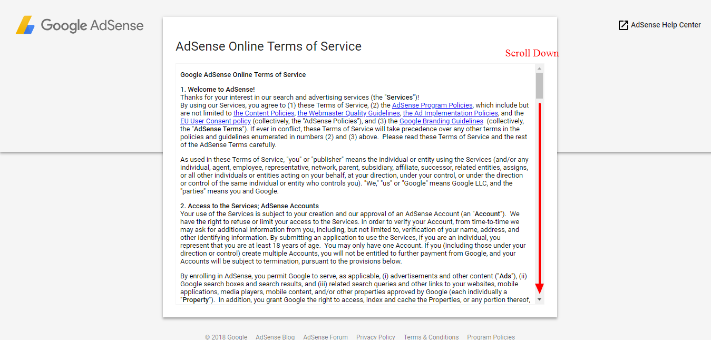Open the Privacy Policy footer link
Image resolution: width=711 pixels, height=340 pixels.
376,337
